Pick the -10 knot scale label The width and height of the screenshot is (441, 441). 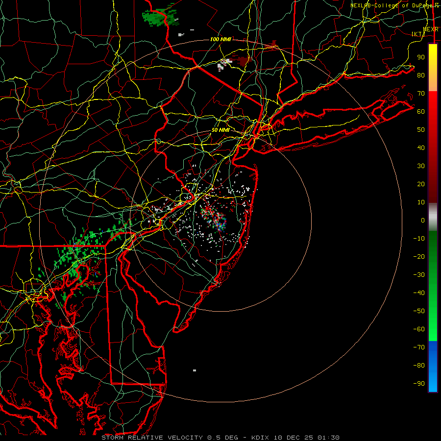419,239
